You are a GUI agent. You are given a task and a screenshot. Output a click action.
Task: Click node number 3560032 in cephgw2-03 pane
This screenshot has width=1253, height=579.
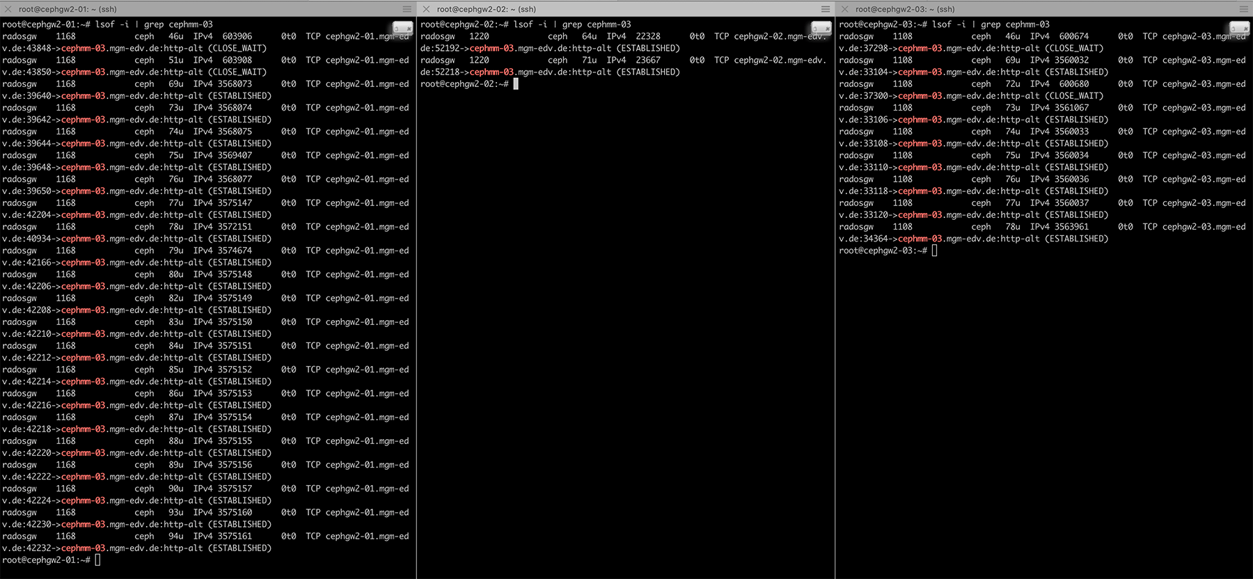(x=1071, y=60)
